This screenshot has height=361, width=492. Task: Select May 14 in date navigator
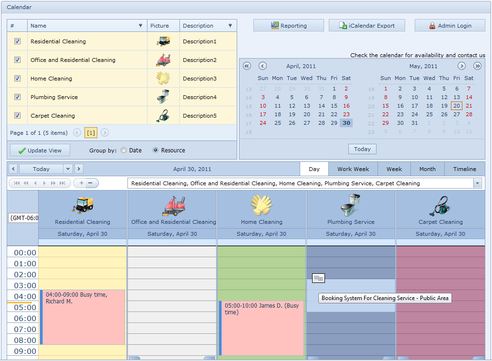469,97
